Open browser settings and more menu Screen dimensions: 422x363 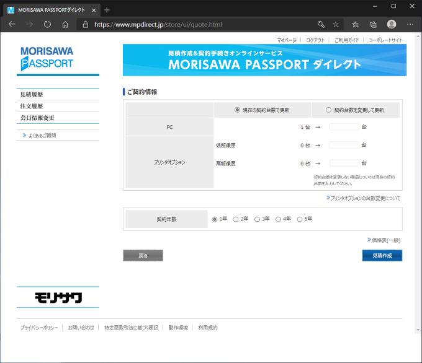[410, 24]
